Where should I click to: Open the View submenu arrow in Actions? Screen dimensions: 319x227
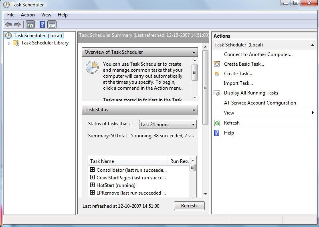point(313,113)
